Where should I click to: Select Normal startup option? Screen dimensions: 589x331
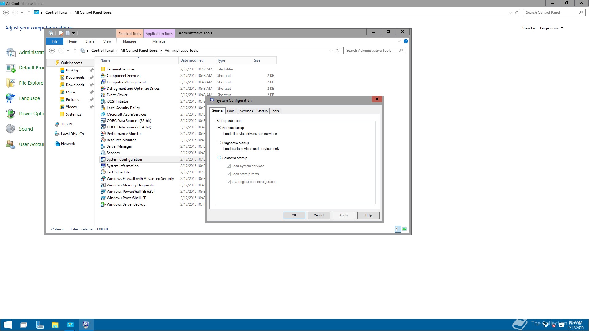pos(219,128)
